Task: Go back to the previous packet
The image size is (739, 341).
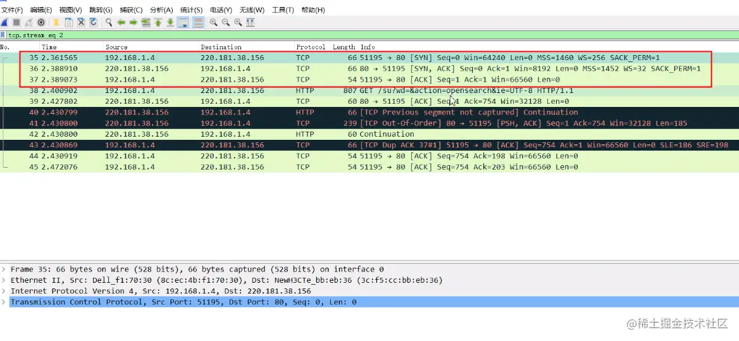Action: pyautogui.click(x=121, y=22)
